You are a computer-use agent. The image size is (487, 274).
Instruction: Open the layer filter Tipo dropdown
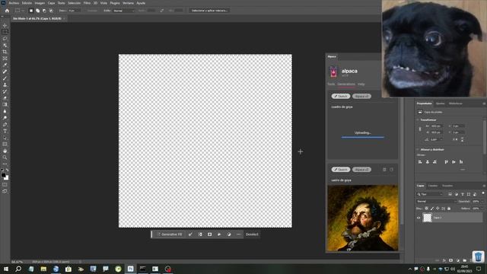point(430,194)
